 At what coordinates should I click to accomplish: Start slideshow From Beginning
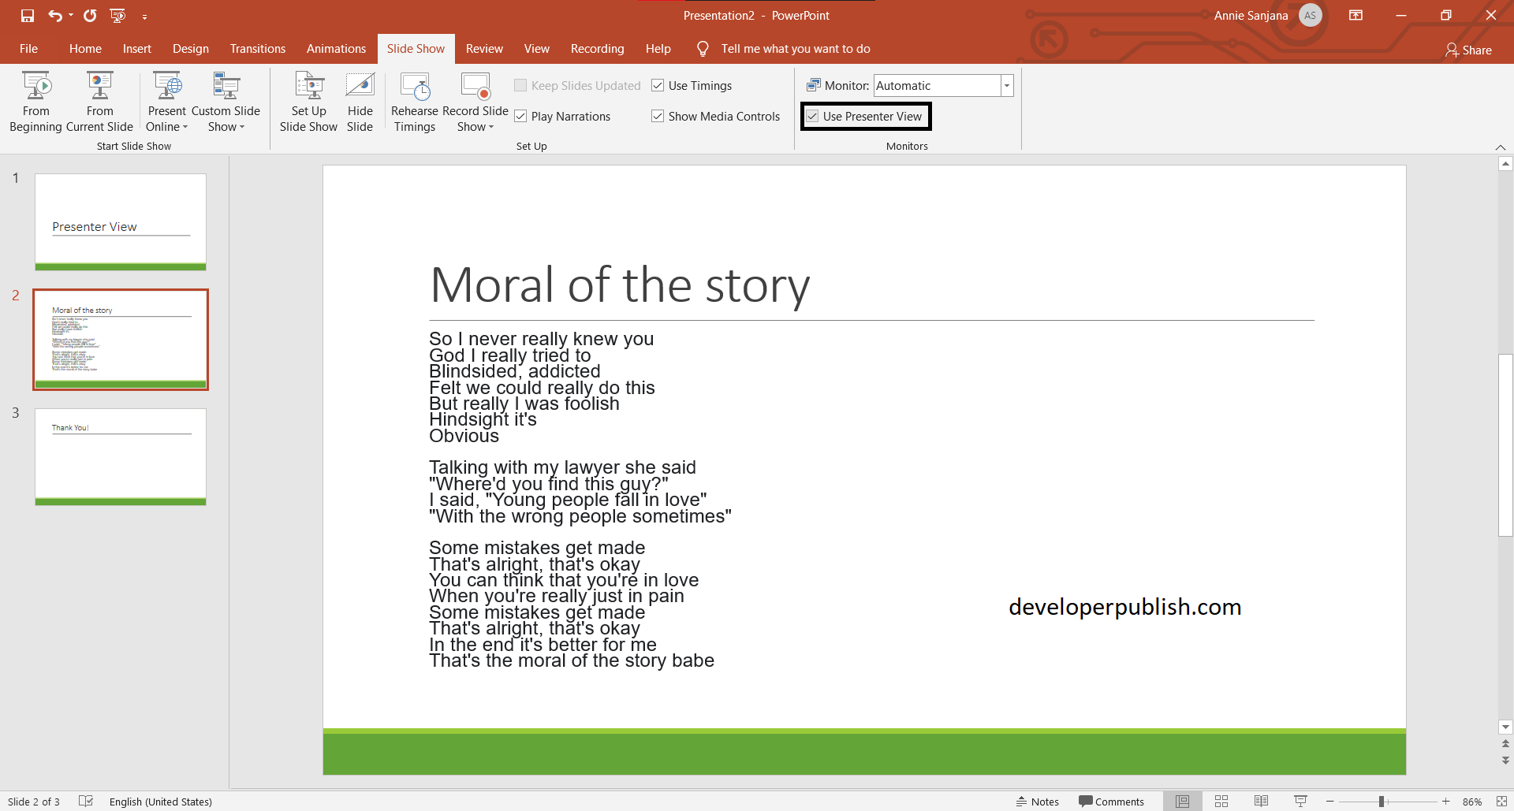tap(35, 101)
